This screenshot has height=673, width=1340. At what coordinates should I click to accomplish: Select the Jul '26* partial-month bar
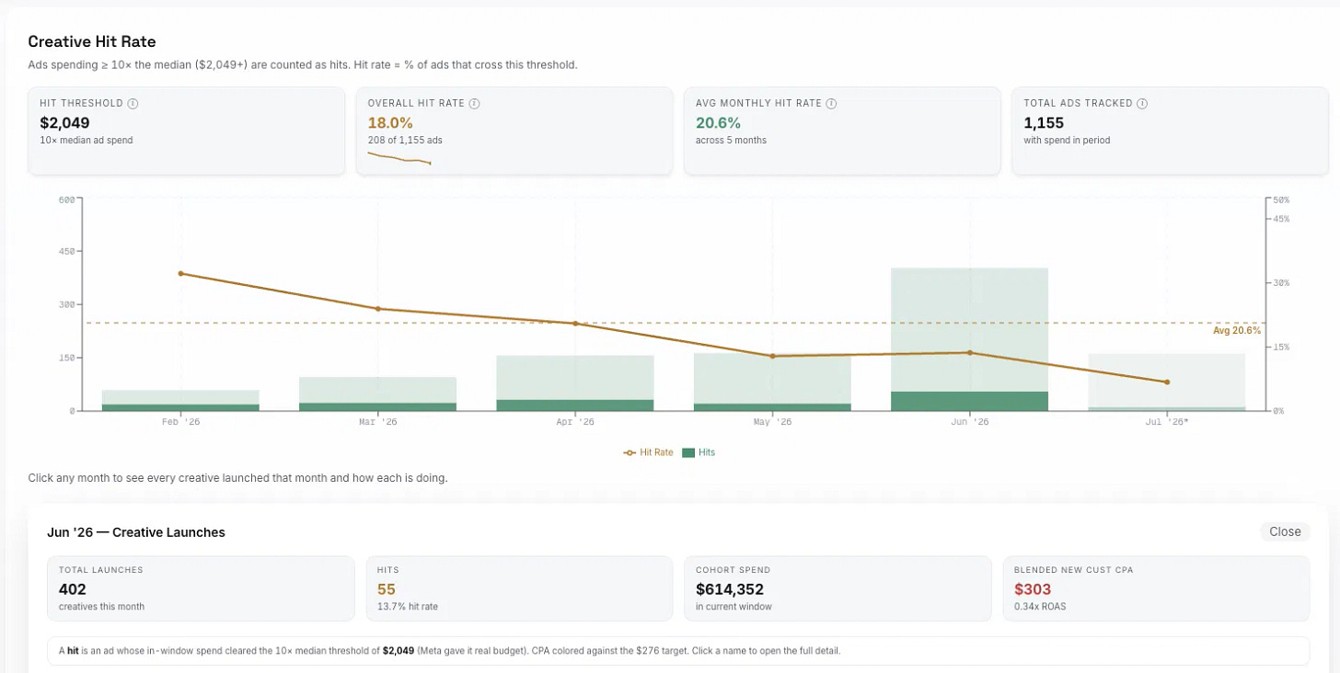(1167, 382)
